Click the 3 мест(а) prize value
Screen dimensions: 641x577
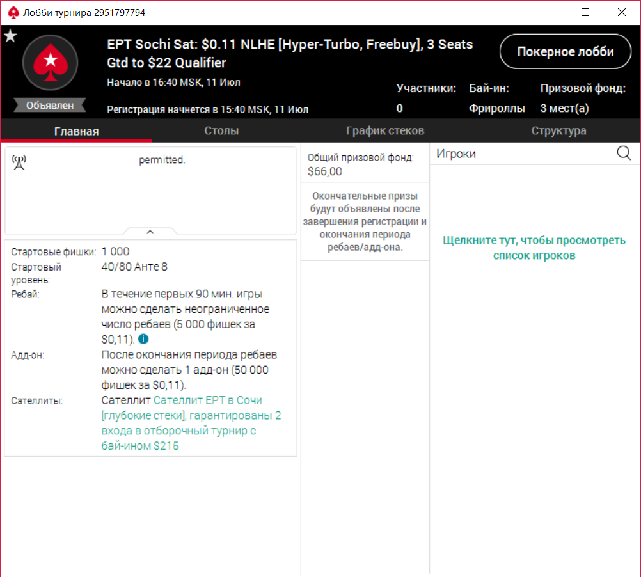tap(565, 108)
